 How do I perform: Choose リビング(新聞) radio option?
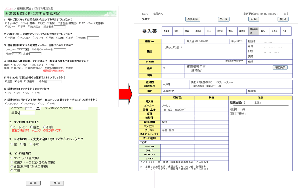(39, 23)
